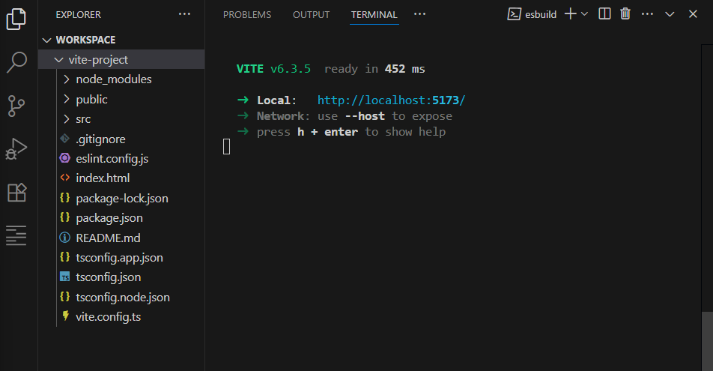Open the Extensions view
The width and height of the screenshot is (713, 371).
coord(16,193)
